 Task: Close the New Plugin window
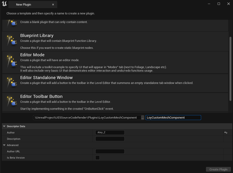pyautogui.click(x=228, y=4)
